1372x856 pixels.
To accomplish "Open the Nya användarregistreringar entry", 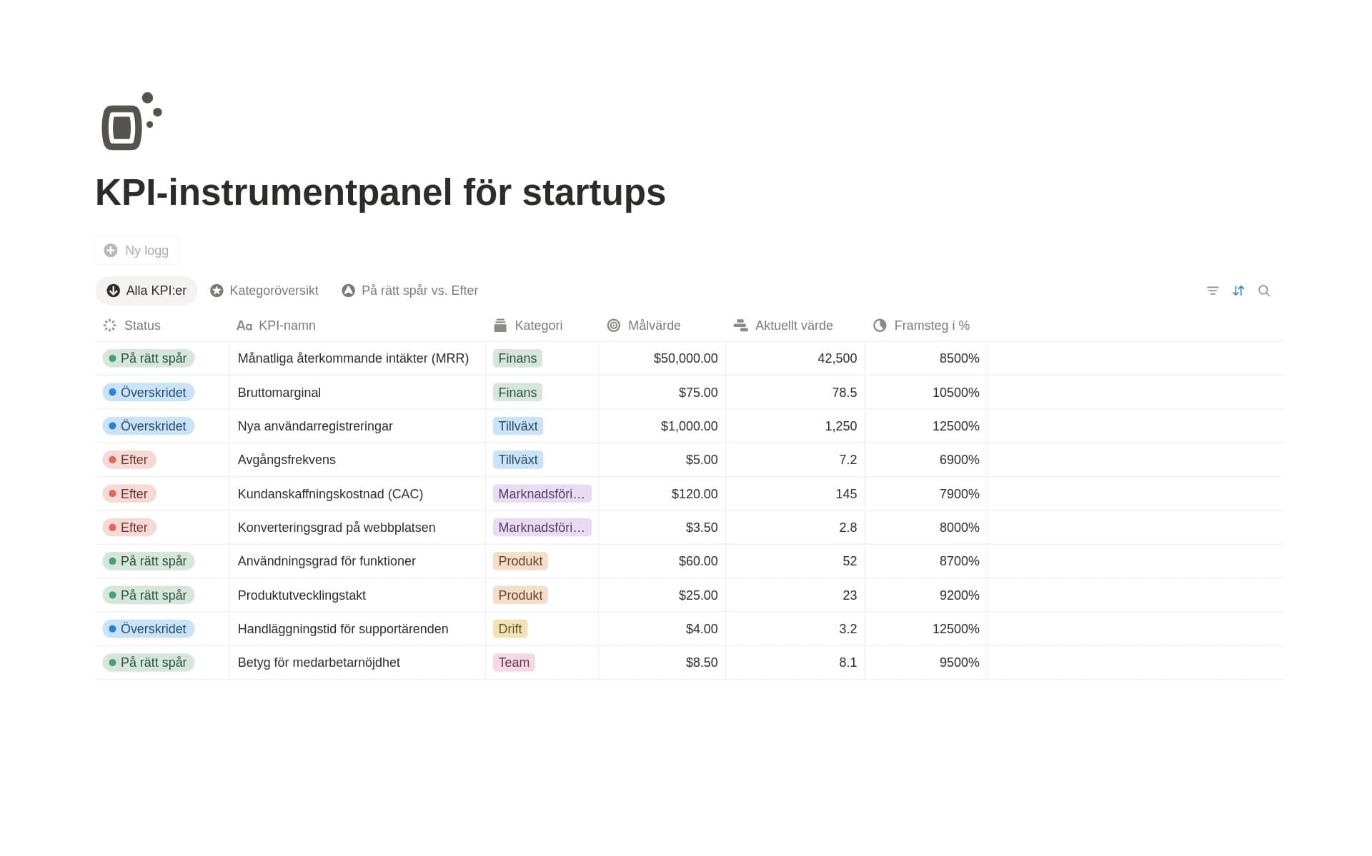I will [315, 426].
